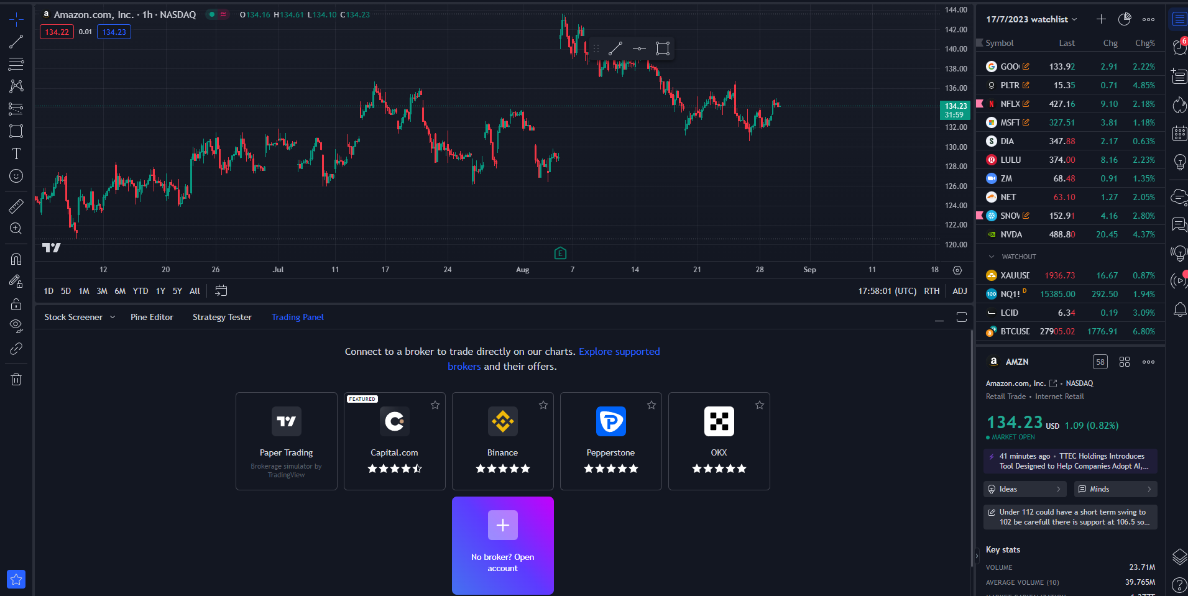Select the crosshair cursor tool
The image size is (1188, 596).
[16, 19]
